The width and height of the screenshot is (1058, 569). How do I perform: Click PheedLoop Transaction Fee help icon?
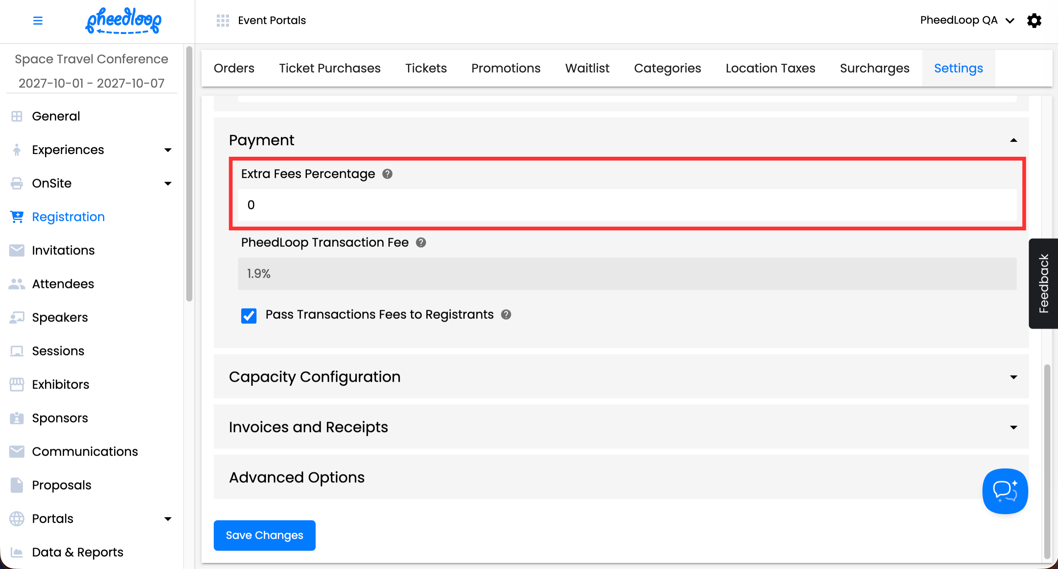pyautogui.click(x=421, y=243)
